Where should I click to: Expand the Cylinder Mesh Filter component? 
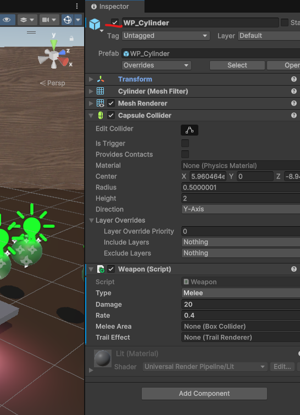(91, 91)
